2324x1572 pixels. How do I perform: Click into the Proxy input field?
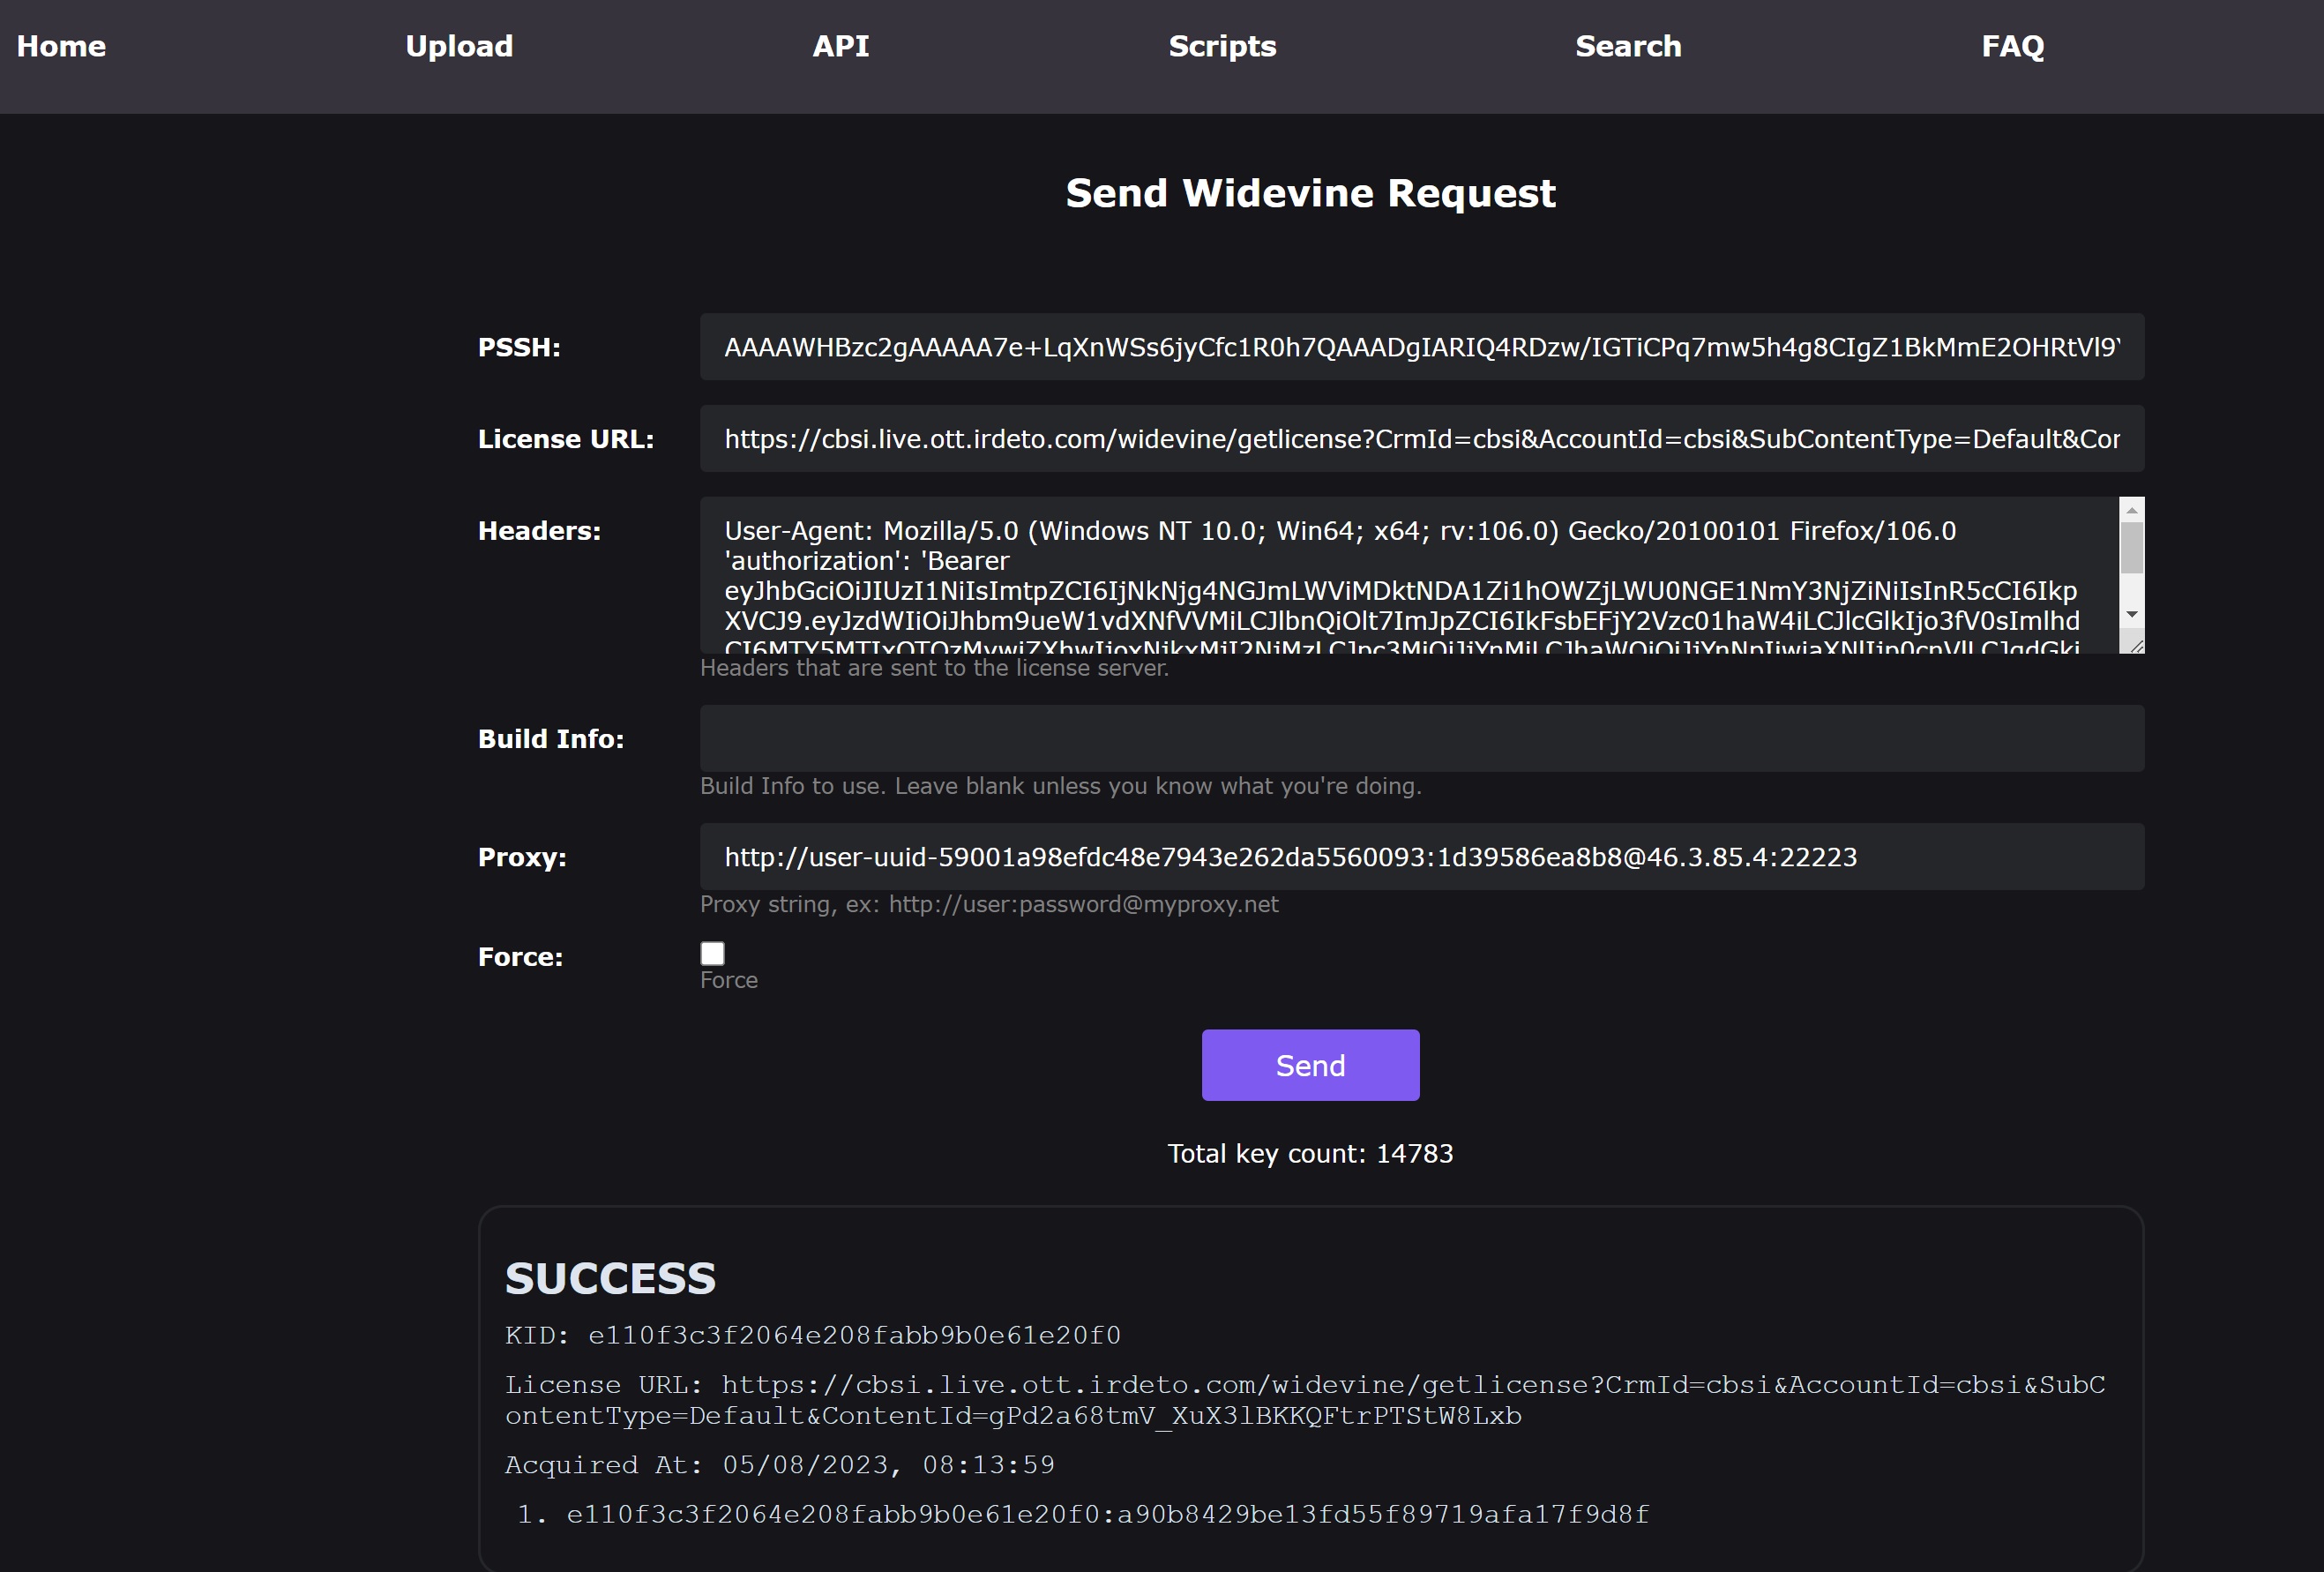click(1421, 857)
